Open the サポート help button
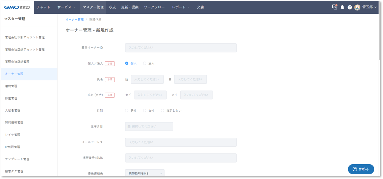383x179 pixels. click(x=361, y=169)
